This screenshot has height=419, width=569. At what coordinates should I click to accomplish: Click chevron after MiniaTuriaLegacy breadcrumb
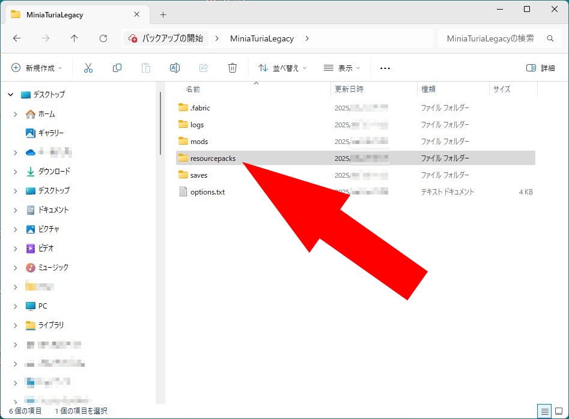307,38
